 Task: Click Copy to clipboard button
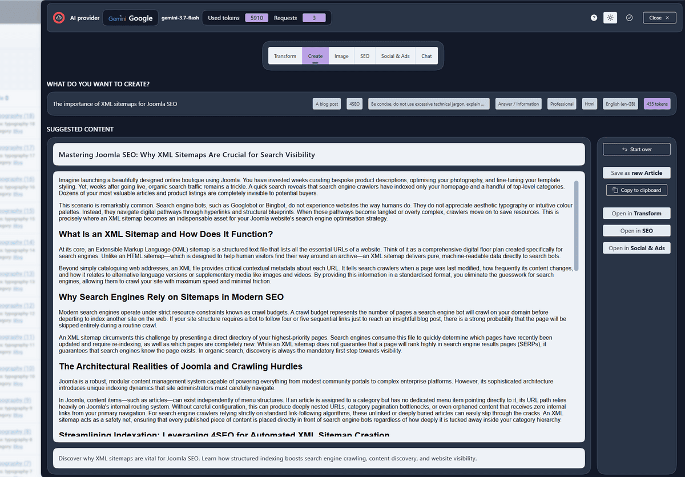tap(636, 190)
